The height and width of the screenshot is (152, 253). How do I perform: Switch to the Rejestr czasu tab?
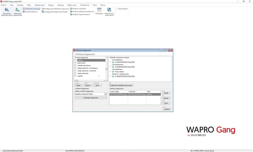[x=72, y=5]
